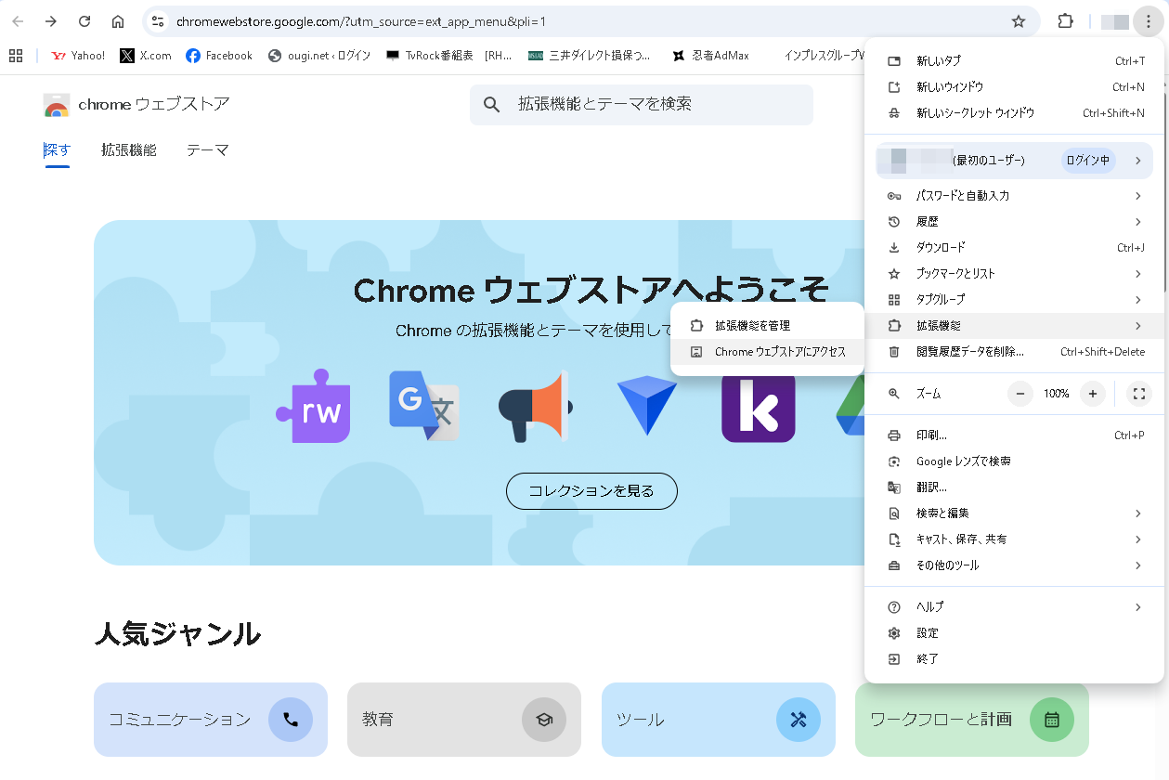
Task: Click the wrench icon on the ツール card
Action: (x=799, y=720)
